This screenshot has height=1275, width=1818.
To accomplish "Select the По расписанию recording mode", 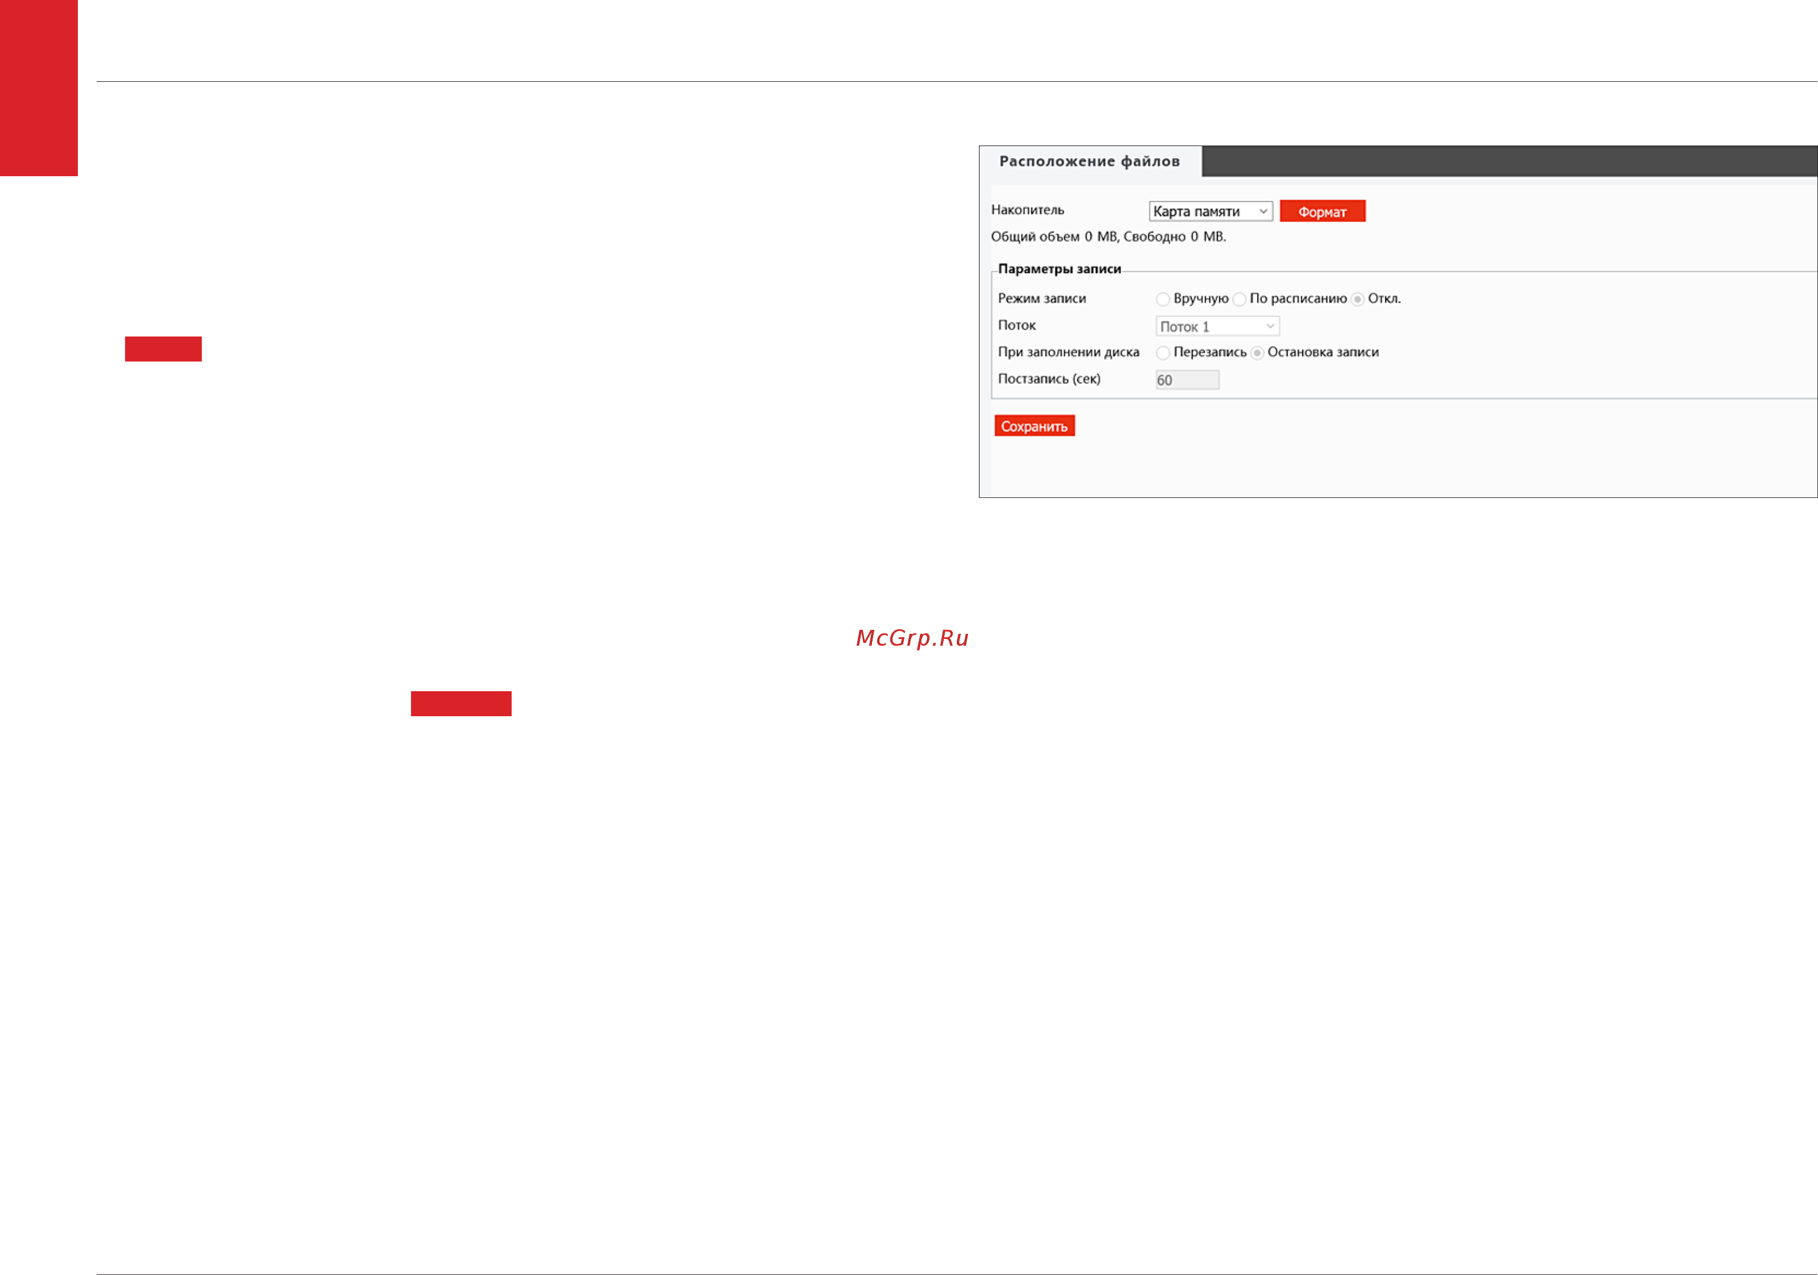I will click(1239, 300).
